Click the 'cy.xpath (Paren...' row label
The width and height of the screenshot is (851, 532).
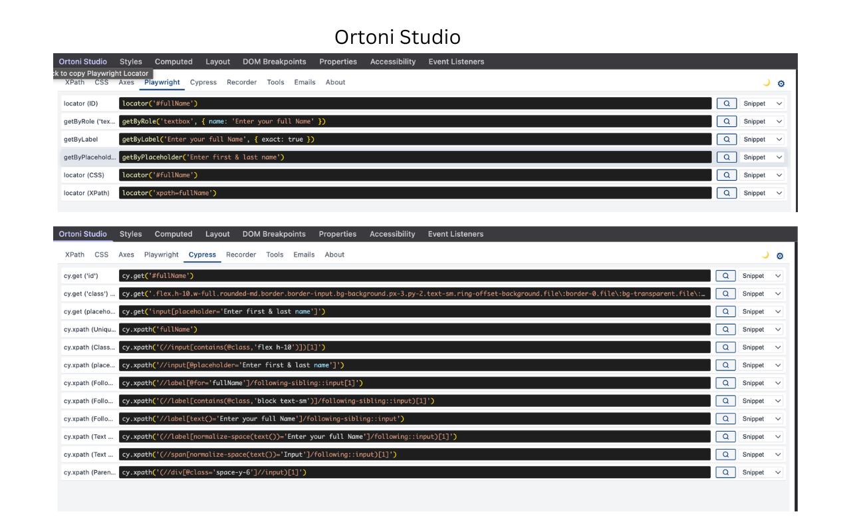(x=89, y=473)
